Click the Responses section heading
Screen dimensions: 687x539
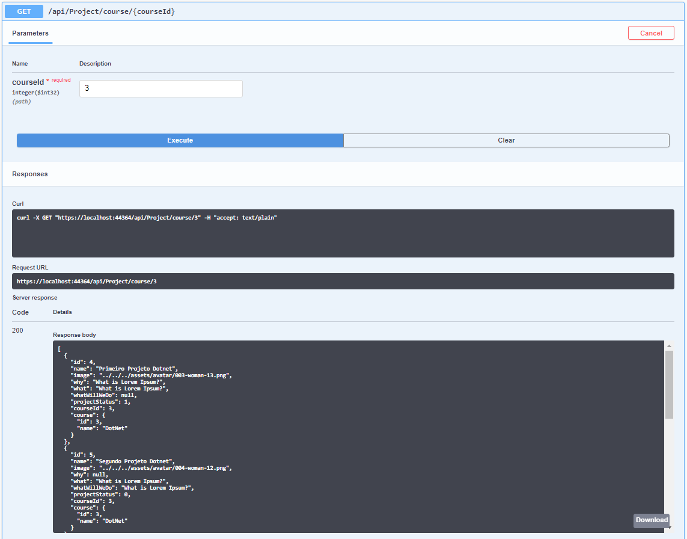tap(30, 174)
